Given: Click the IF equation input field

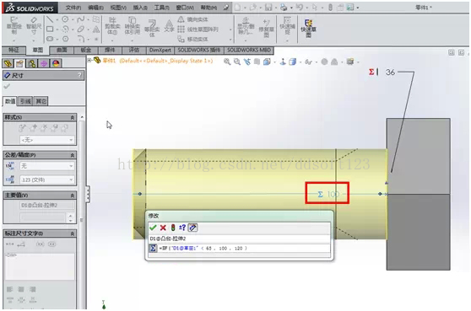Looking at the screenshot, I should 243,249.
